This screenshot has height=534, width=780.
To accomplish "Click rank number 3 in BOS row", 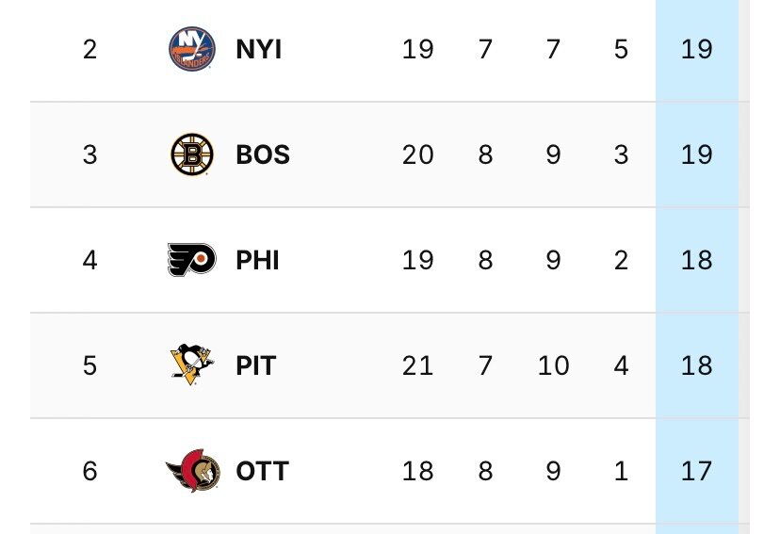I will click(89, 154).
